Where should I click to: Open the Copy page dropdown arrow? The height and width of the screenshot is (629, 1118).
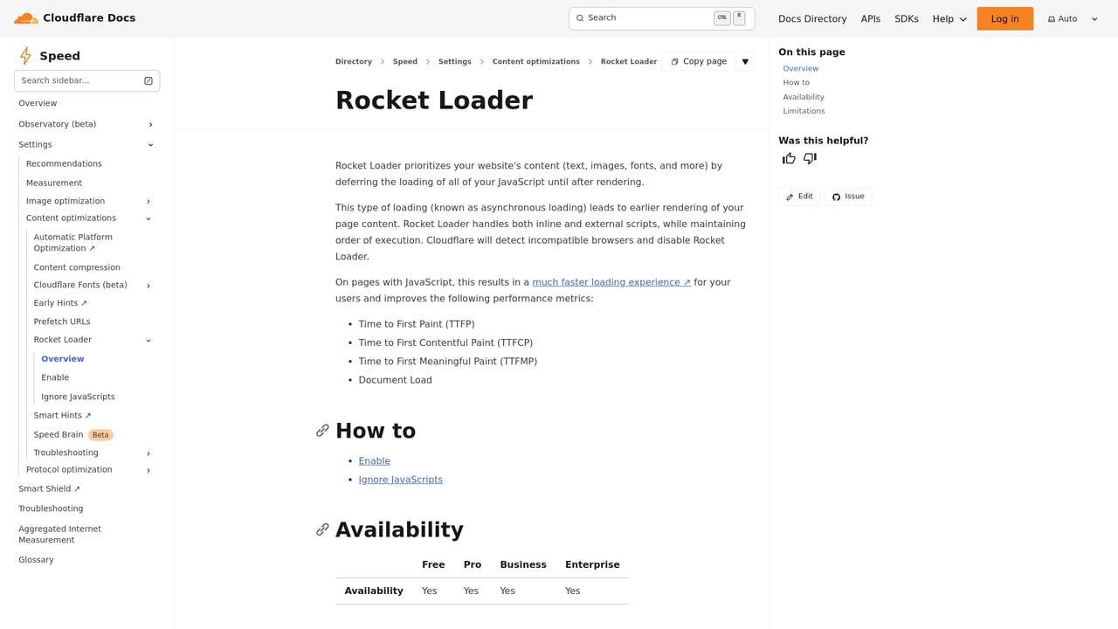tap(744, 61)
